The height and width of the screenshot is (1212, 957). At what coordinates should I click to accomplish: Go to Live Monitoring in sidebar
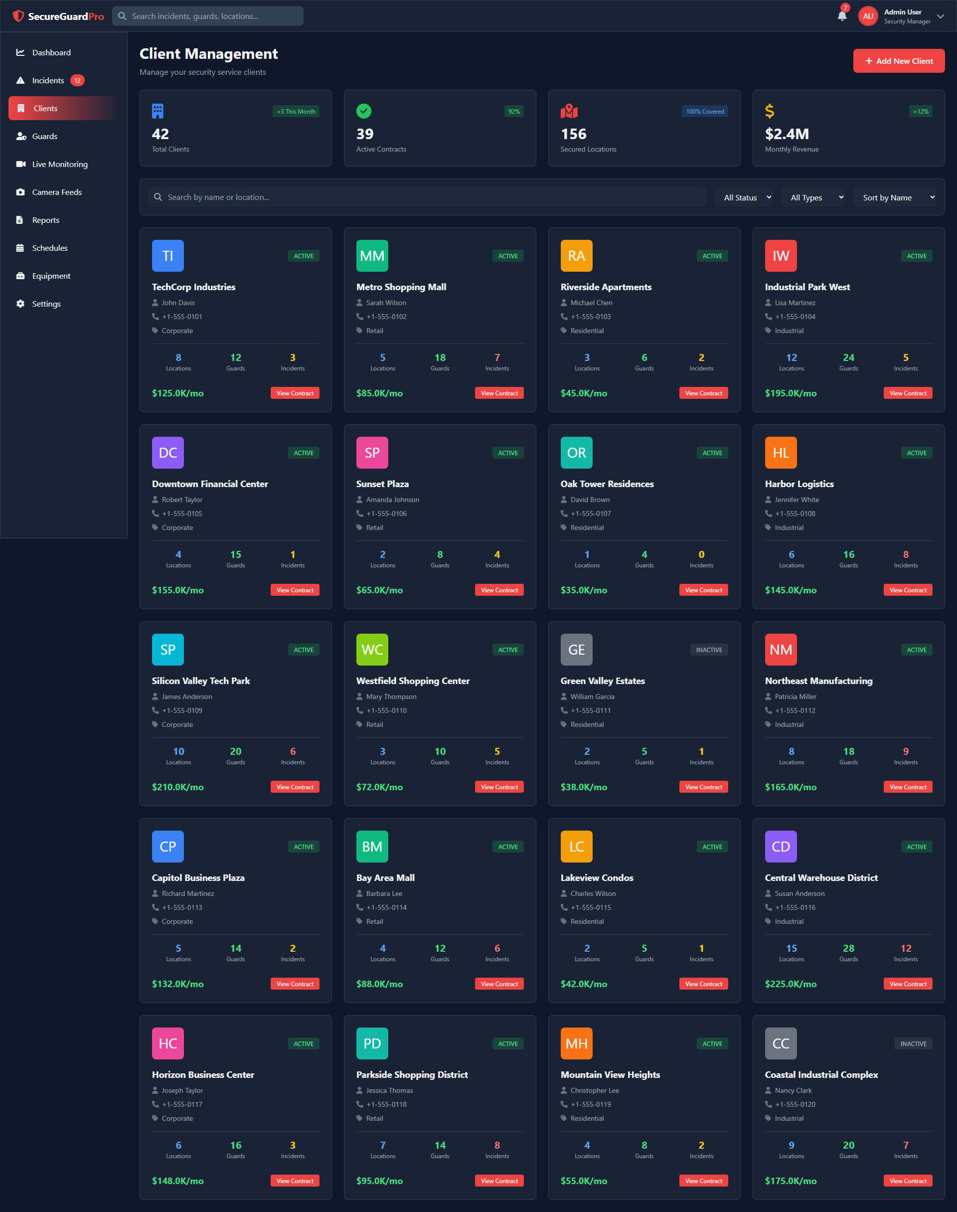60,164
